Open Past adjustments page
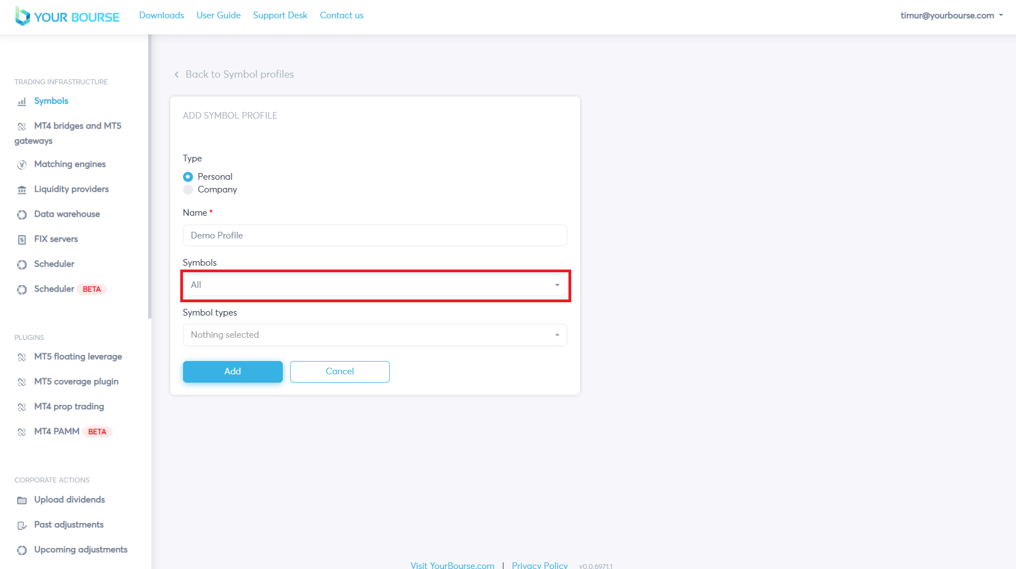Screen dimensions: 1016x569 point(69,525)
